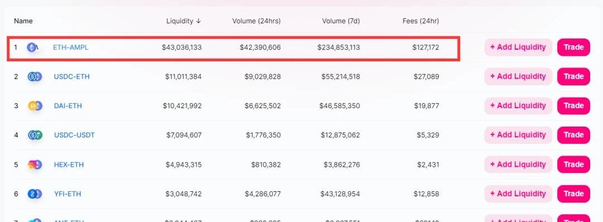The height and width of the screenshot is (222, 603).
Task: Click the DAI-ETH token pair icon
Action: [35, 106]
